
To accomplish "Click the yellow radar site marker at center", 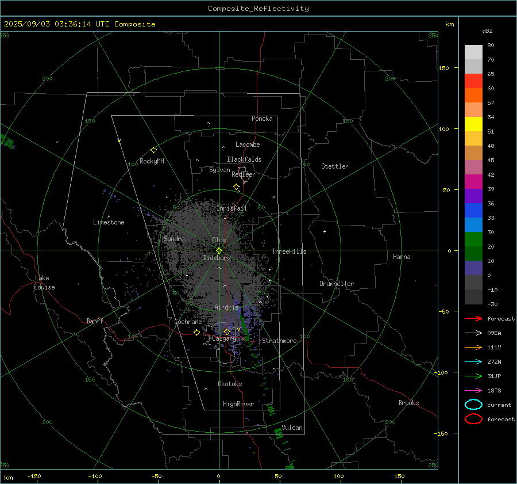I will 219,251.
